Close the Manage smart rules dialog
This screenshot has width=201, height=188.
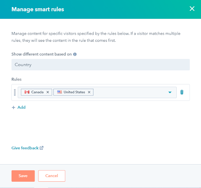tap(192, 9)
